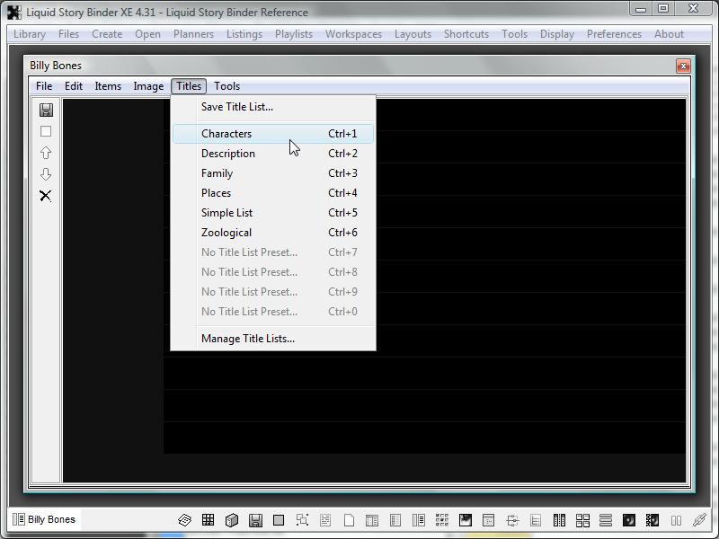This screenshot has width=719, height=539.
Task: Click the grid icon in bottom toolbar
Action: pyautogui.click(x=208, y=520)
